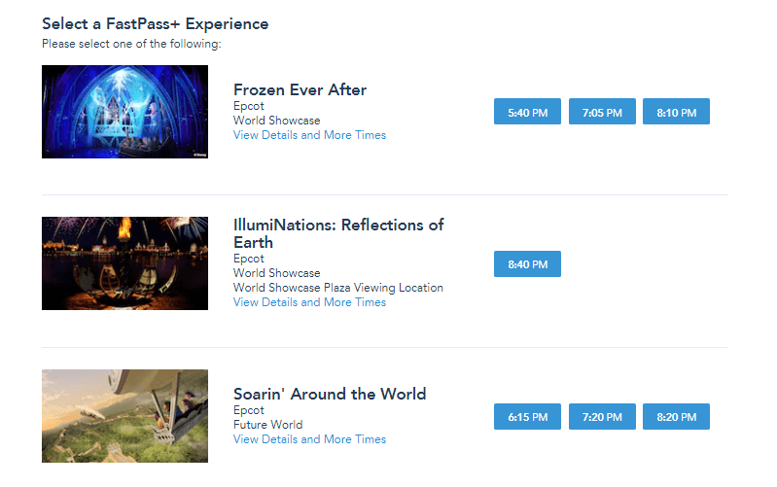
Task: Click the Future World label under Soarin'
Action: point(267,425)
